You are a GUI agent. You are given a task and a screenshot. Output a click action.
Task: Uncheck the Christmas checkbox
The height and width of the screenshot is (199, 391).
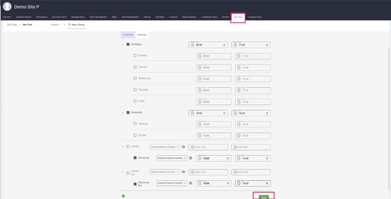135,158
